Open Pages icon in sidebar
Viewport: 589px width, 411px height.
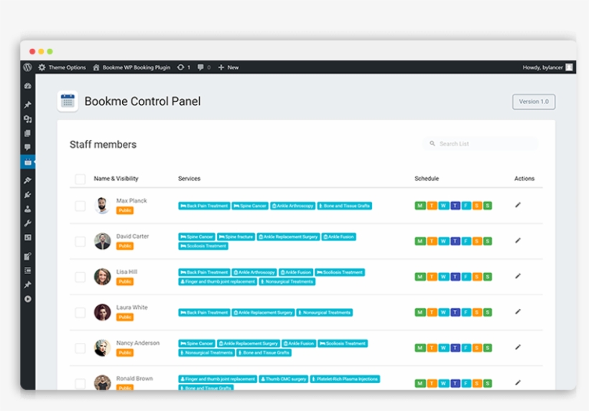28,133
